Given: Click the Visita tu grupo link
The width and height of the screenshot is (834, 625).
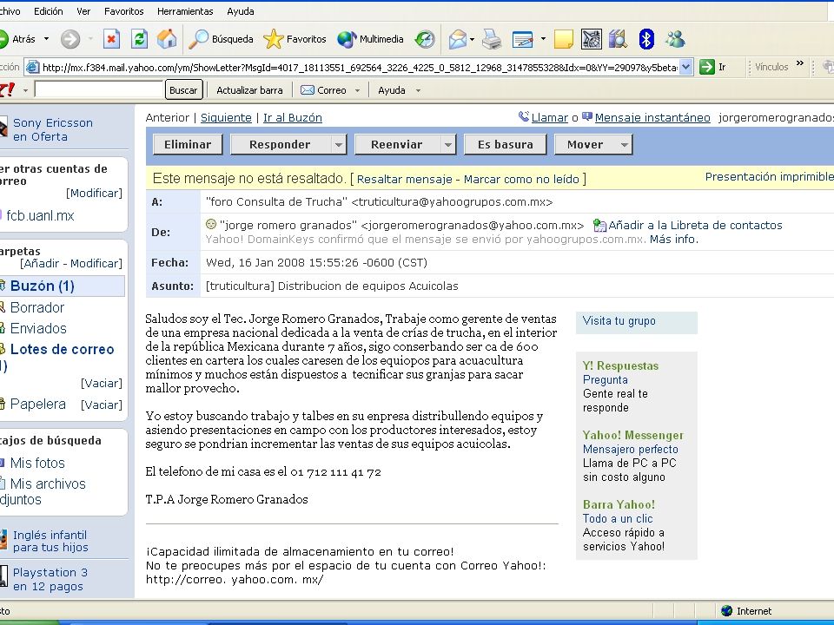Looking at the screenshot, I should click(x=619, y=321).
